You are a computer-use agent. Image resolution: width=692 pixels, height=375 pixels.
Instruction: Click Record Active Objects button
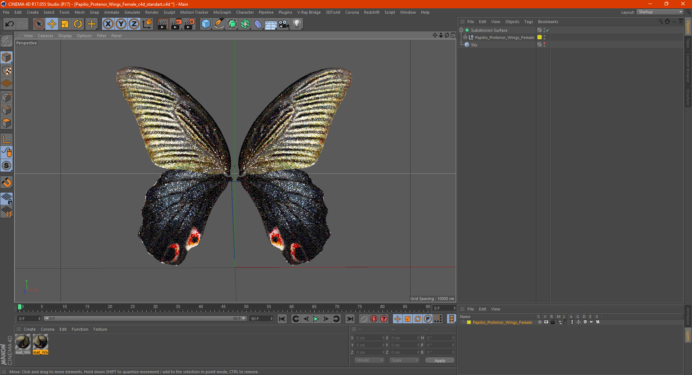point(364,319)
